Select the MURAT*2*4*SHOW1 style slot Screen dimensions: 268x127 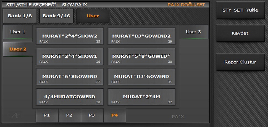tap(70, 57)
